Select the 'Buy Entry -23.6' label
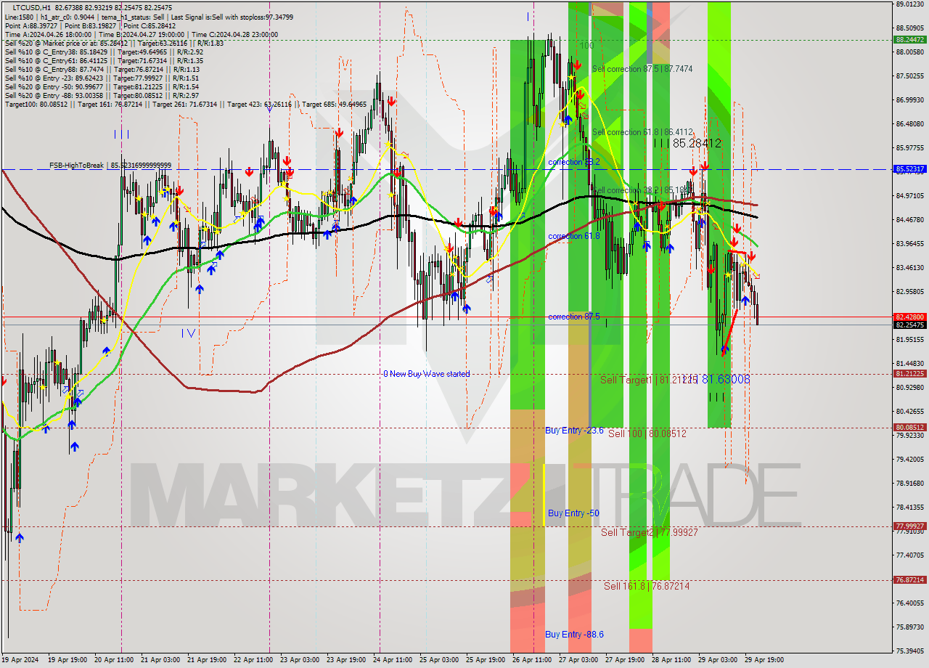Screen dimensions: 929x668 [x=574, y=431]
